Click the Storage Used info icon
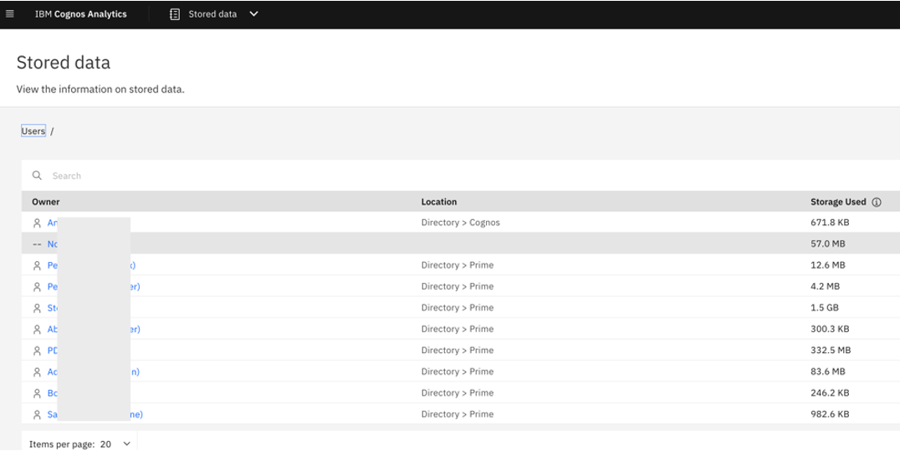The height and width of the screenshot is (451, 900). tap(877, 202)
